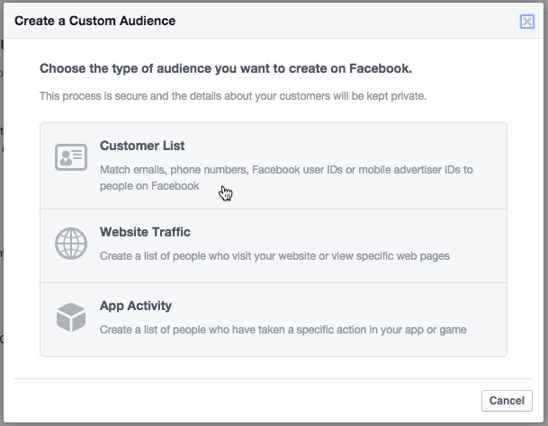The image size is (548, 426).
Task: Select the Customer List heading
Action: [142, 146]
